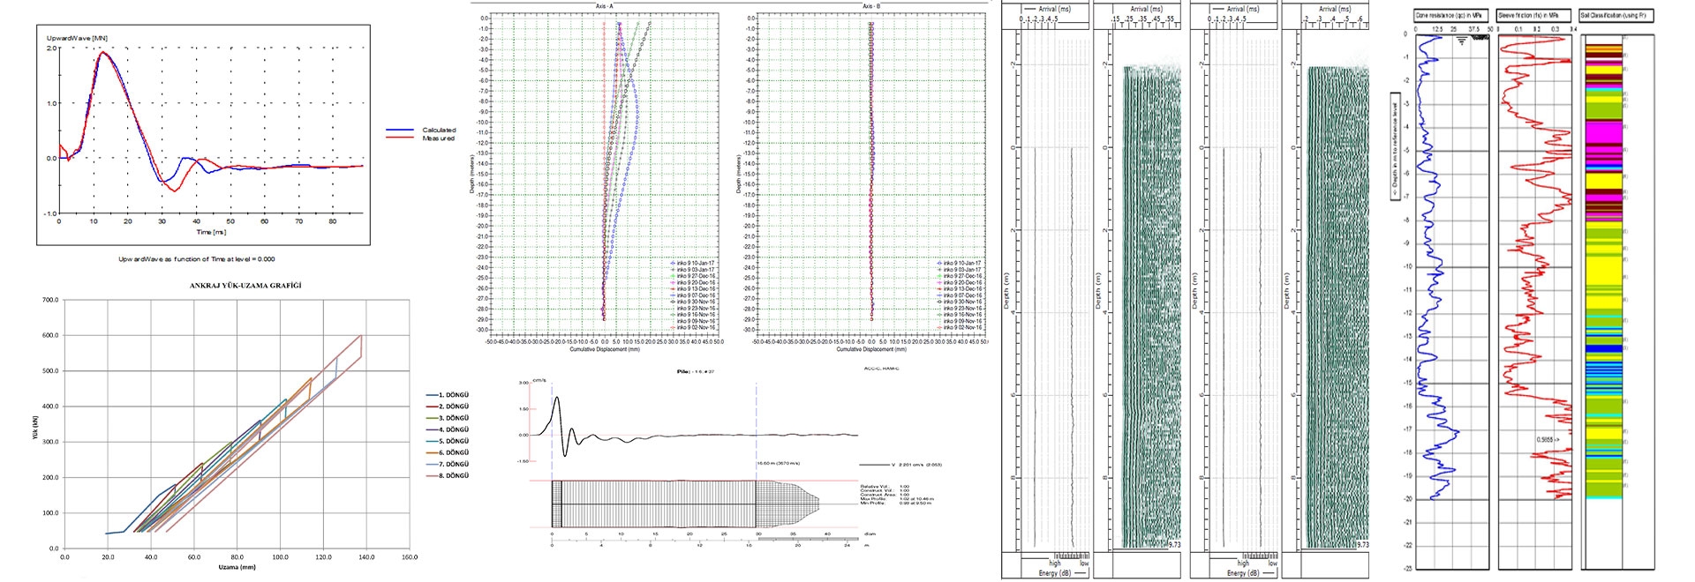Click the Axis - A chart title
This screenshot has width=1695, height=582.
[x=605, y=6]
